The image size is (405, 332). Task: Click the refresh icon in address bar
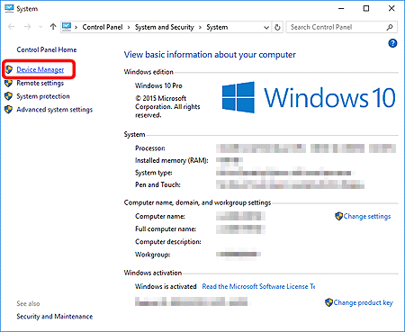(x=277, y=27)
